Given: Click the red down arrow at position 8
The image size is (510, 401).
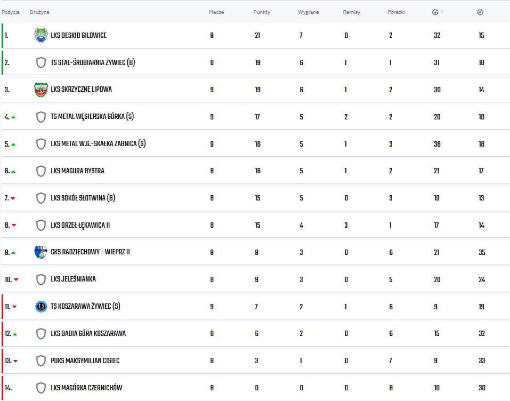Looking at the screenshot, I should pos(14,225).
